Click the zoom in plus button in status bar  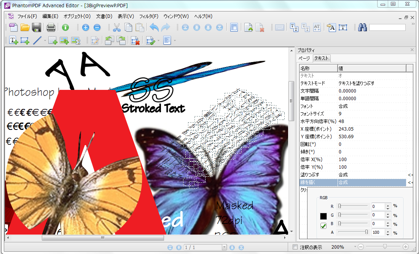(406, 247)
